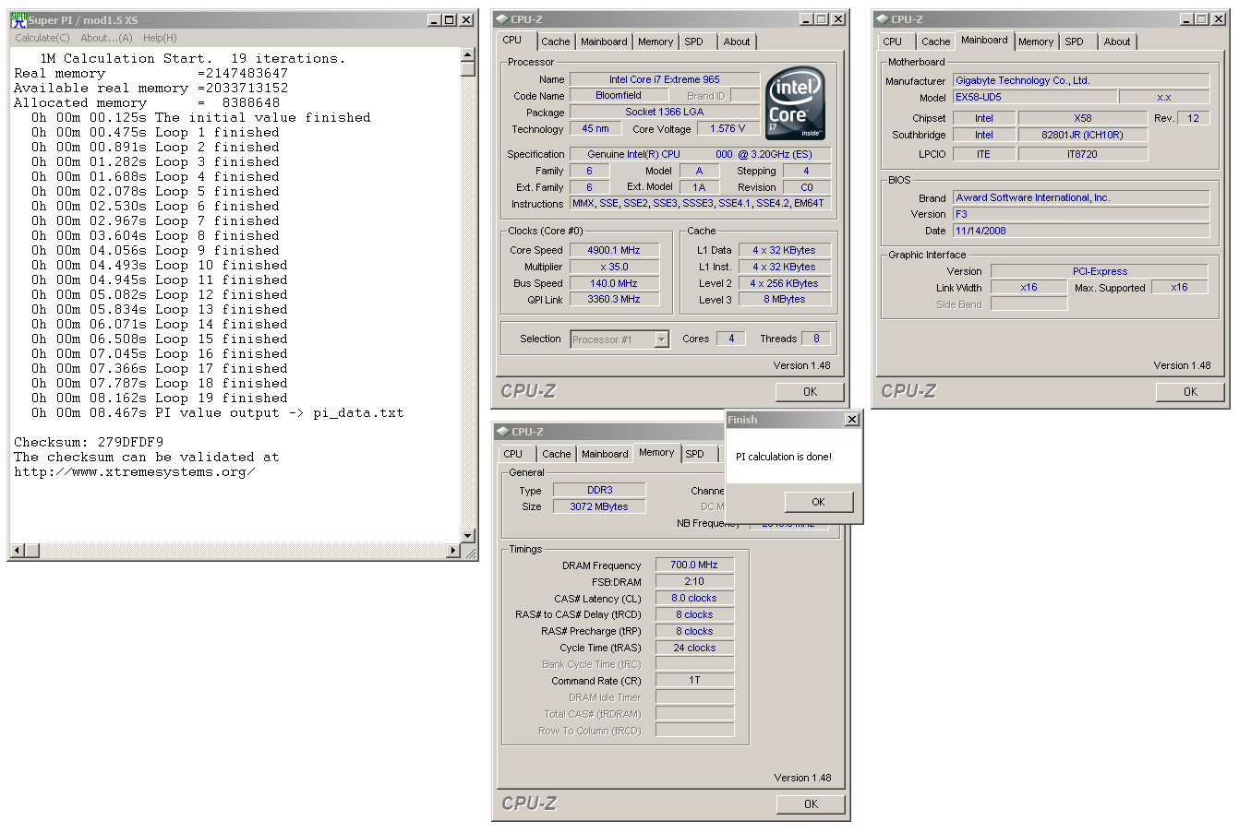Click the X58 chipset field
The width and height of the screenshot is (1239, 833).
[1083, 118]
